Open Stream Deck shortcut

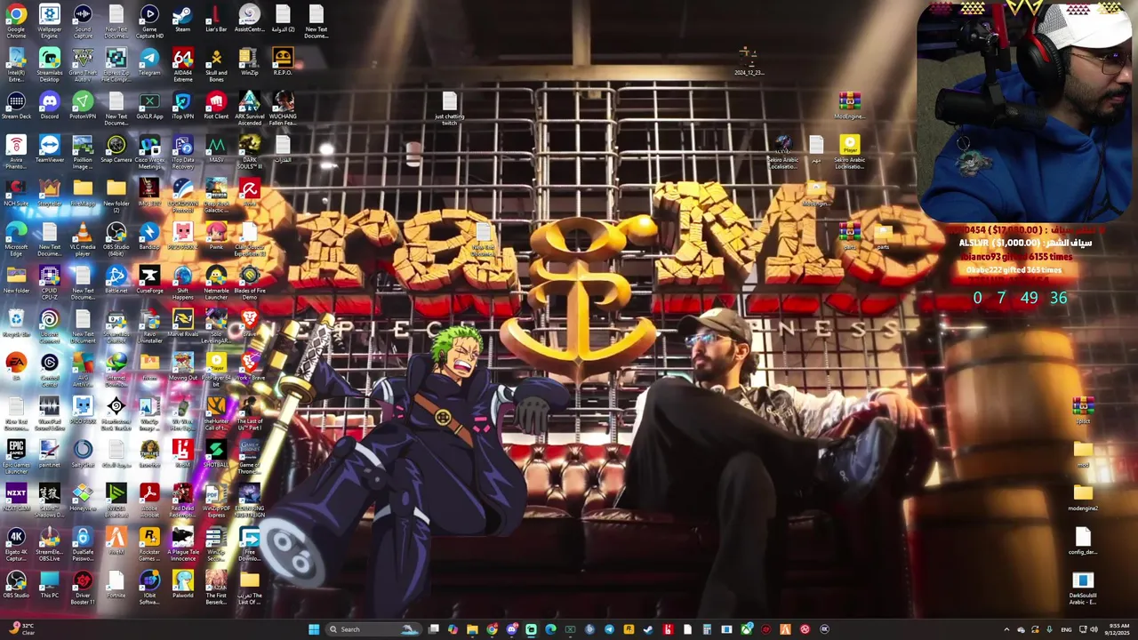(x=16, y=107)
